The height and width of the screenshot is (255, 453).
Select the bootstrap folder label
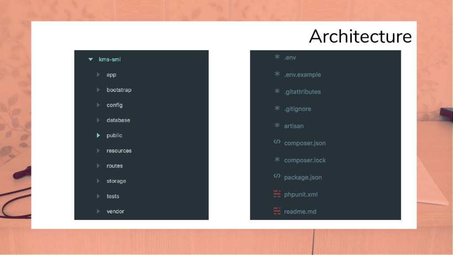(x=119, y=90)
